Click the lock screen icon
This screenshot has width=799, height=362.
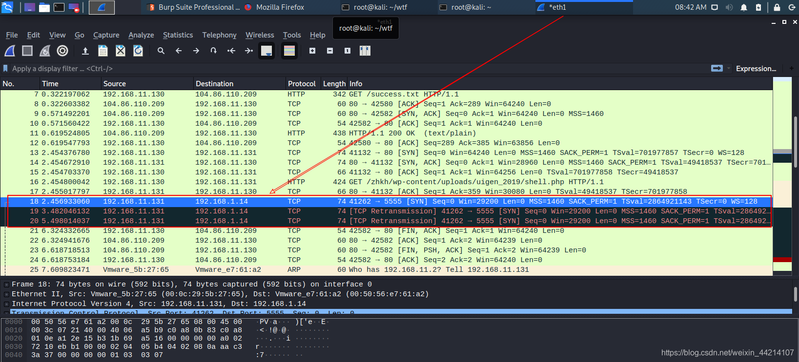(777, 7)
